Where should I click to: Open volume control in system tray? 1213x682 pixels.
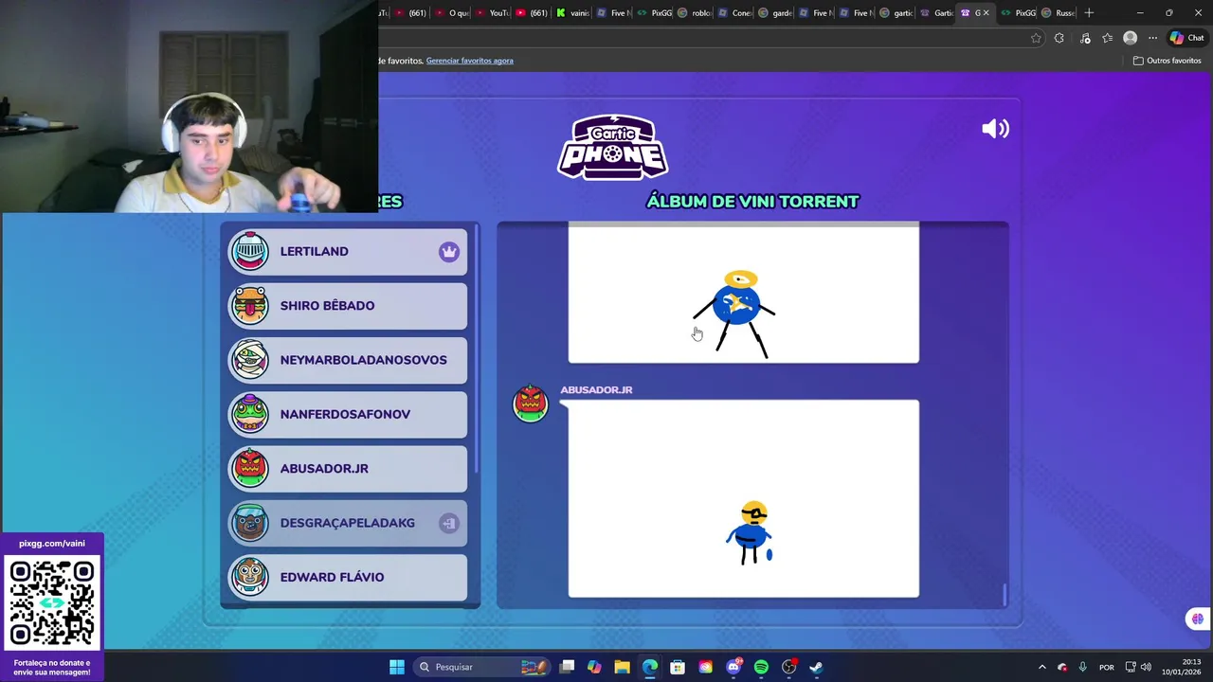click(x=1146, y=667)
